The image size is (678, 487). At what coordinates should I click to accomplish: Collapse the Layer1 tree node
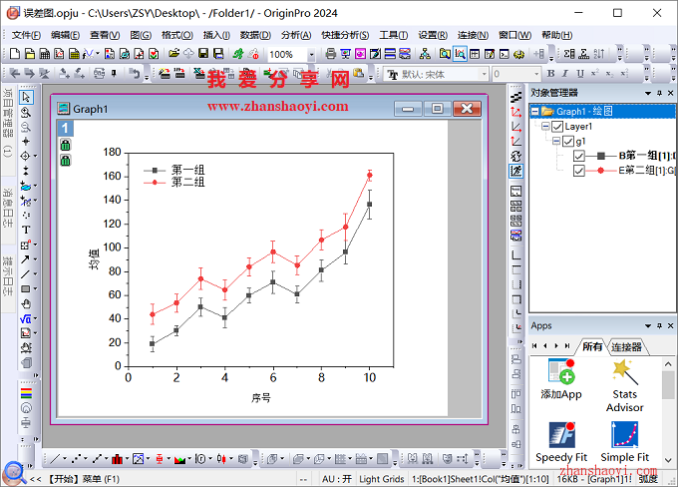coord(545,127)
